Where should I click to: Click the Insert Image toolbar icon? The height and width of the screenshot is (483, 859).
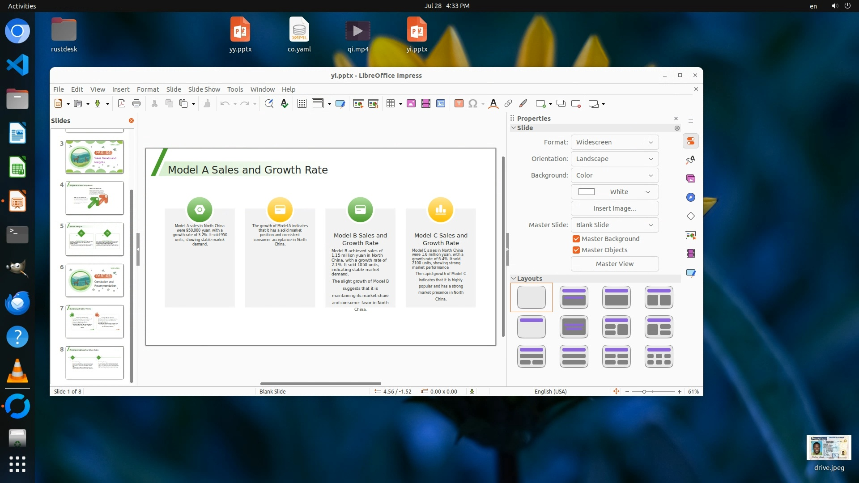click(411, 104)
